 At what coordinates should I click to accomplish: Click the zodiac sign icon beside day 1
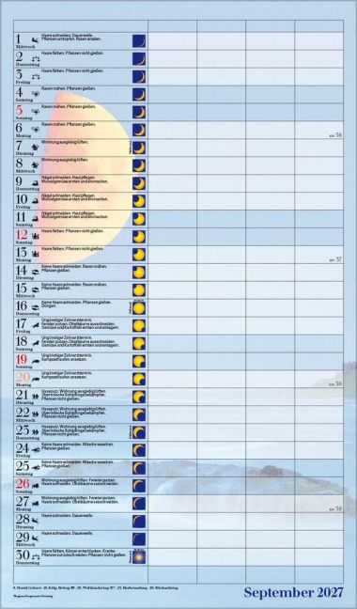[36, 40]
